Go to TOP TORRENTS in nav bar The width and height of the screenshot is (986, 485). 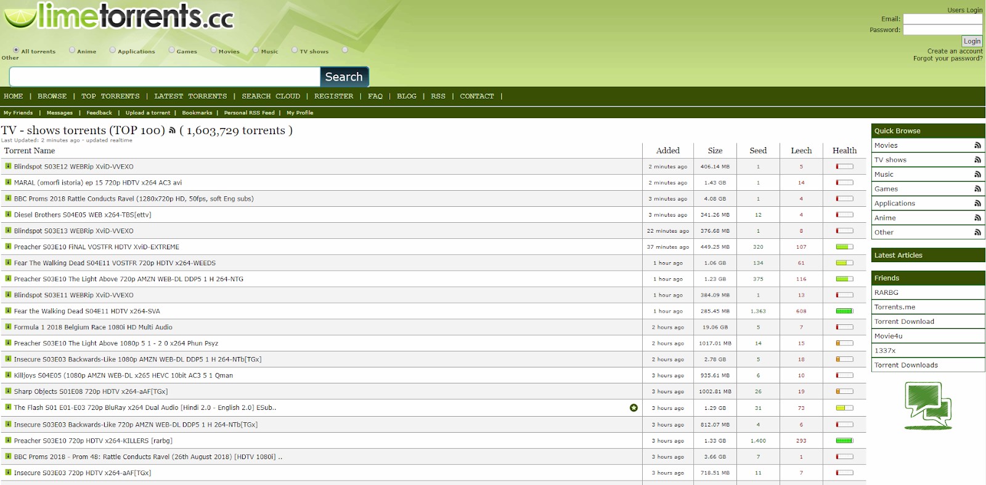click(x=110, y=96)
